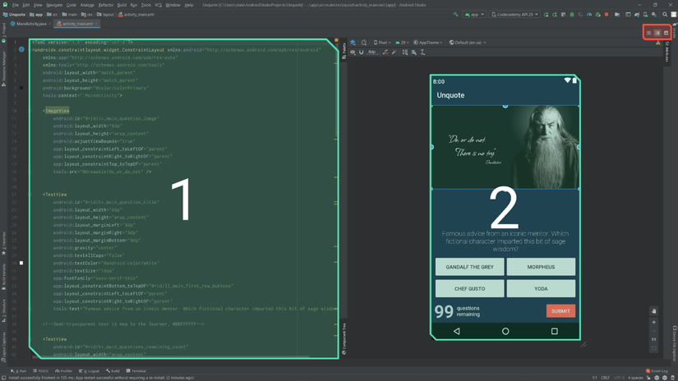Open the Build menu

(x=122, y=5)
